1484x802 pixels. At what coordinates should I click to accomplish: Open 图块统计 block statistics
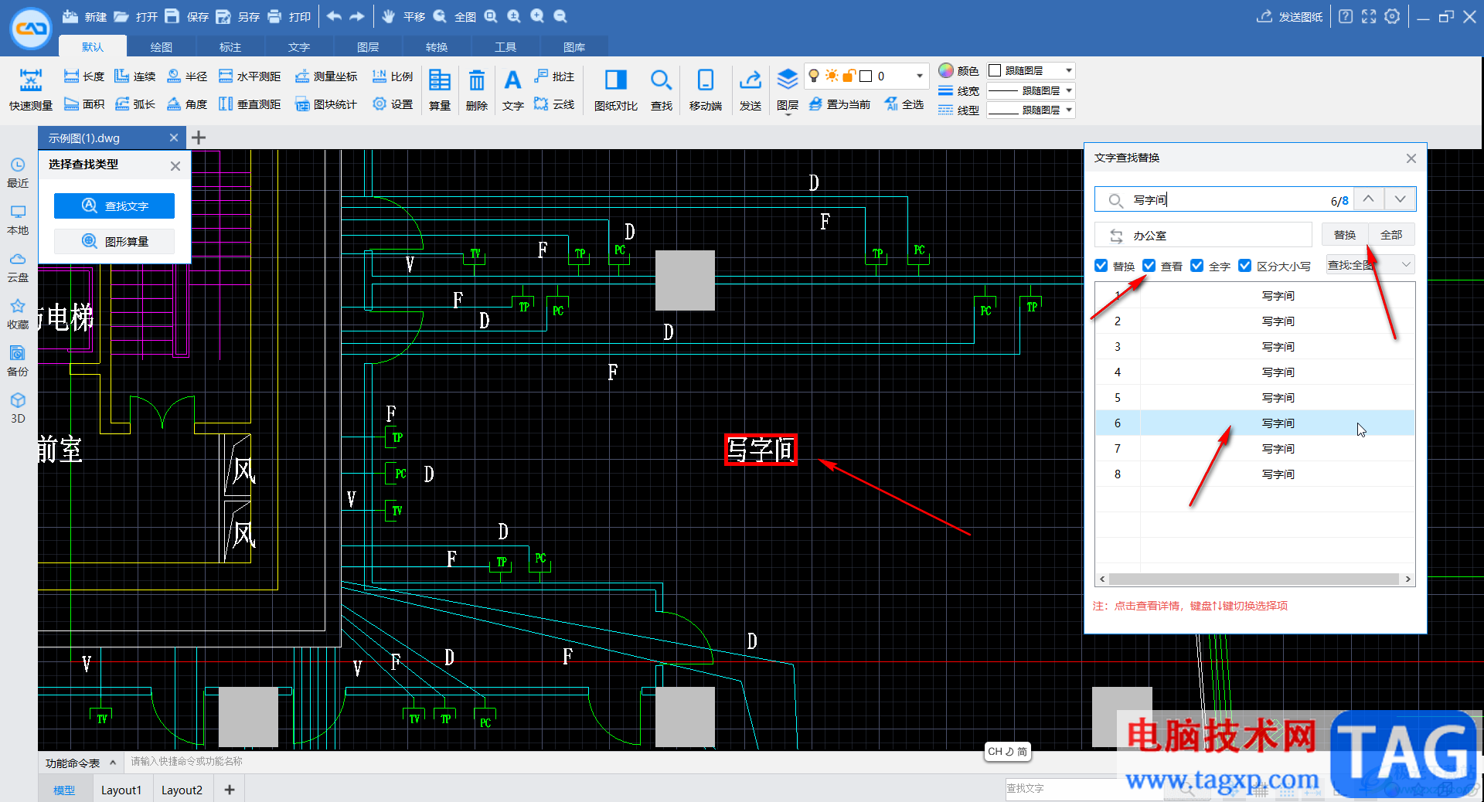point(326,104)
